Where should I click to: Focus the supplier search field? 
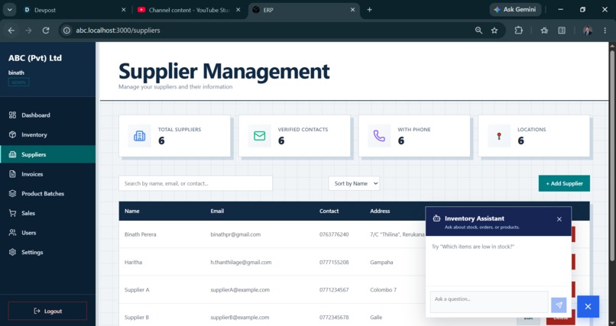coord(195,183)
